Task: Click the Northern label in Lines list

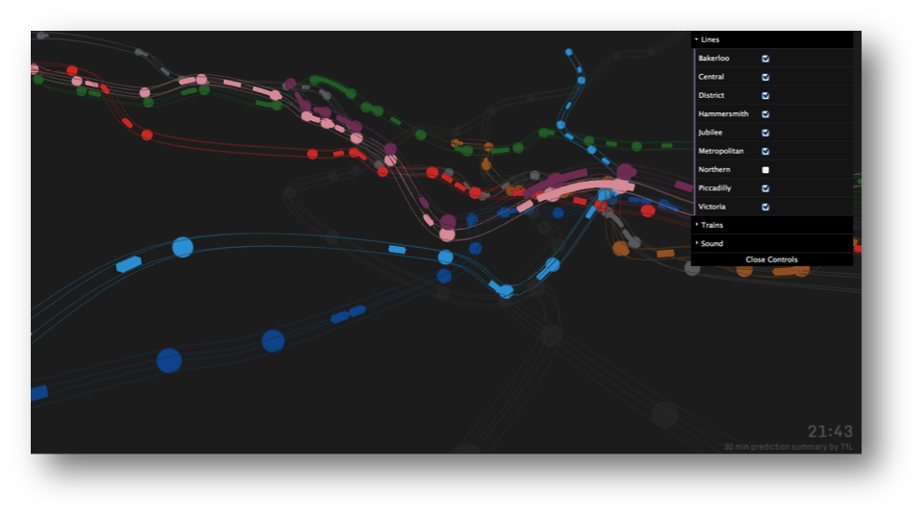Action: 713,170
